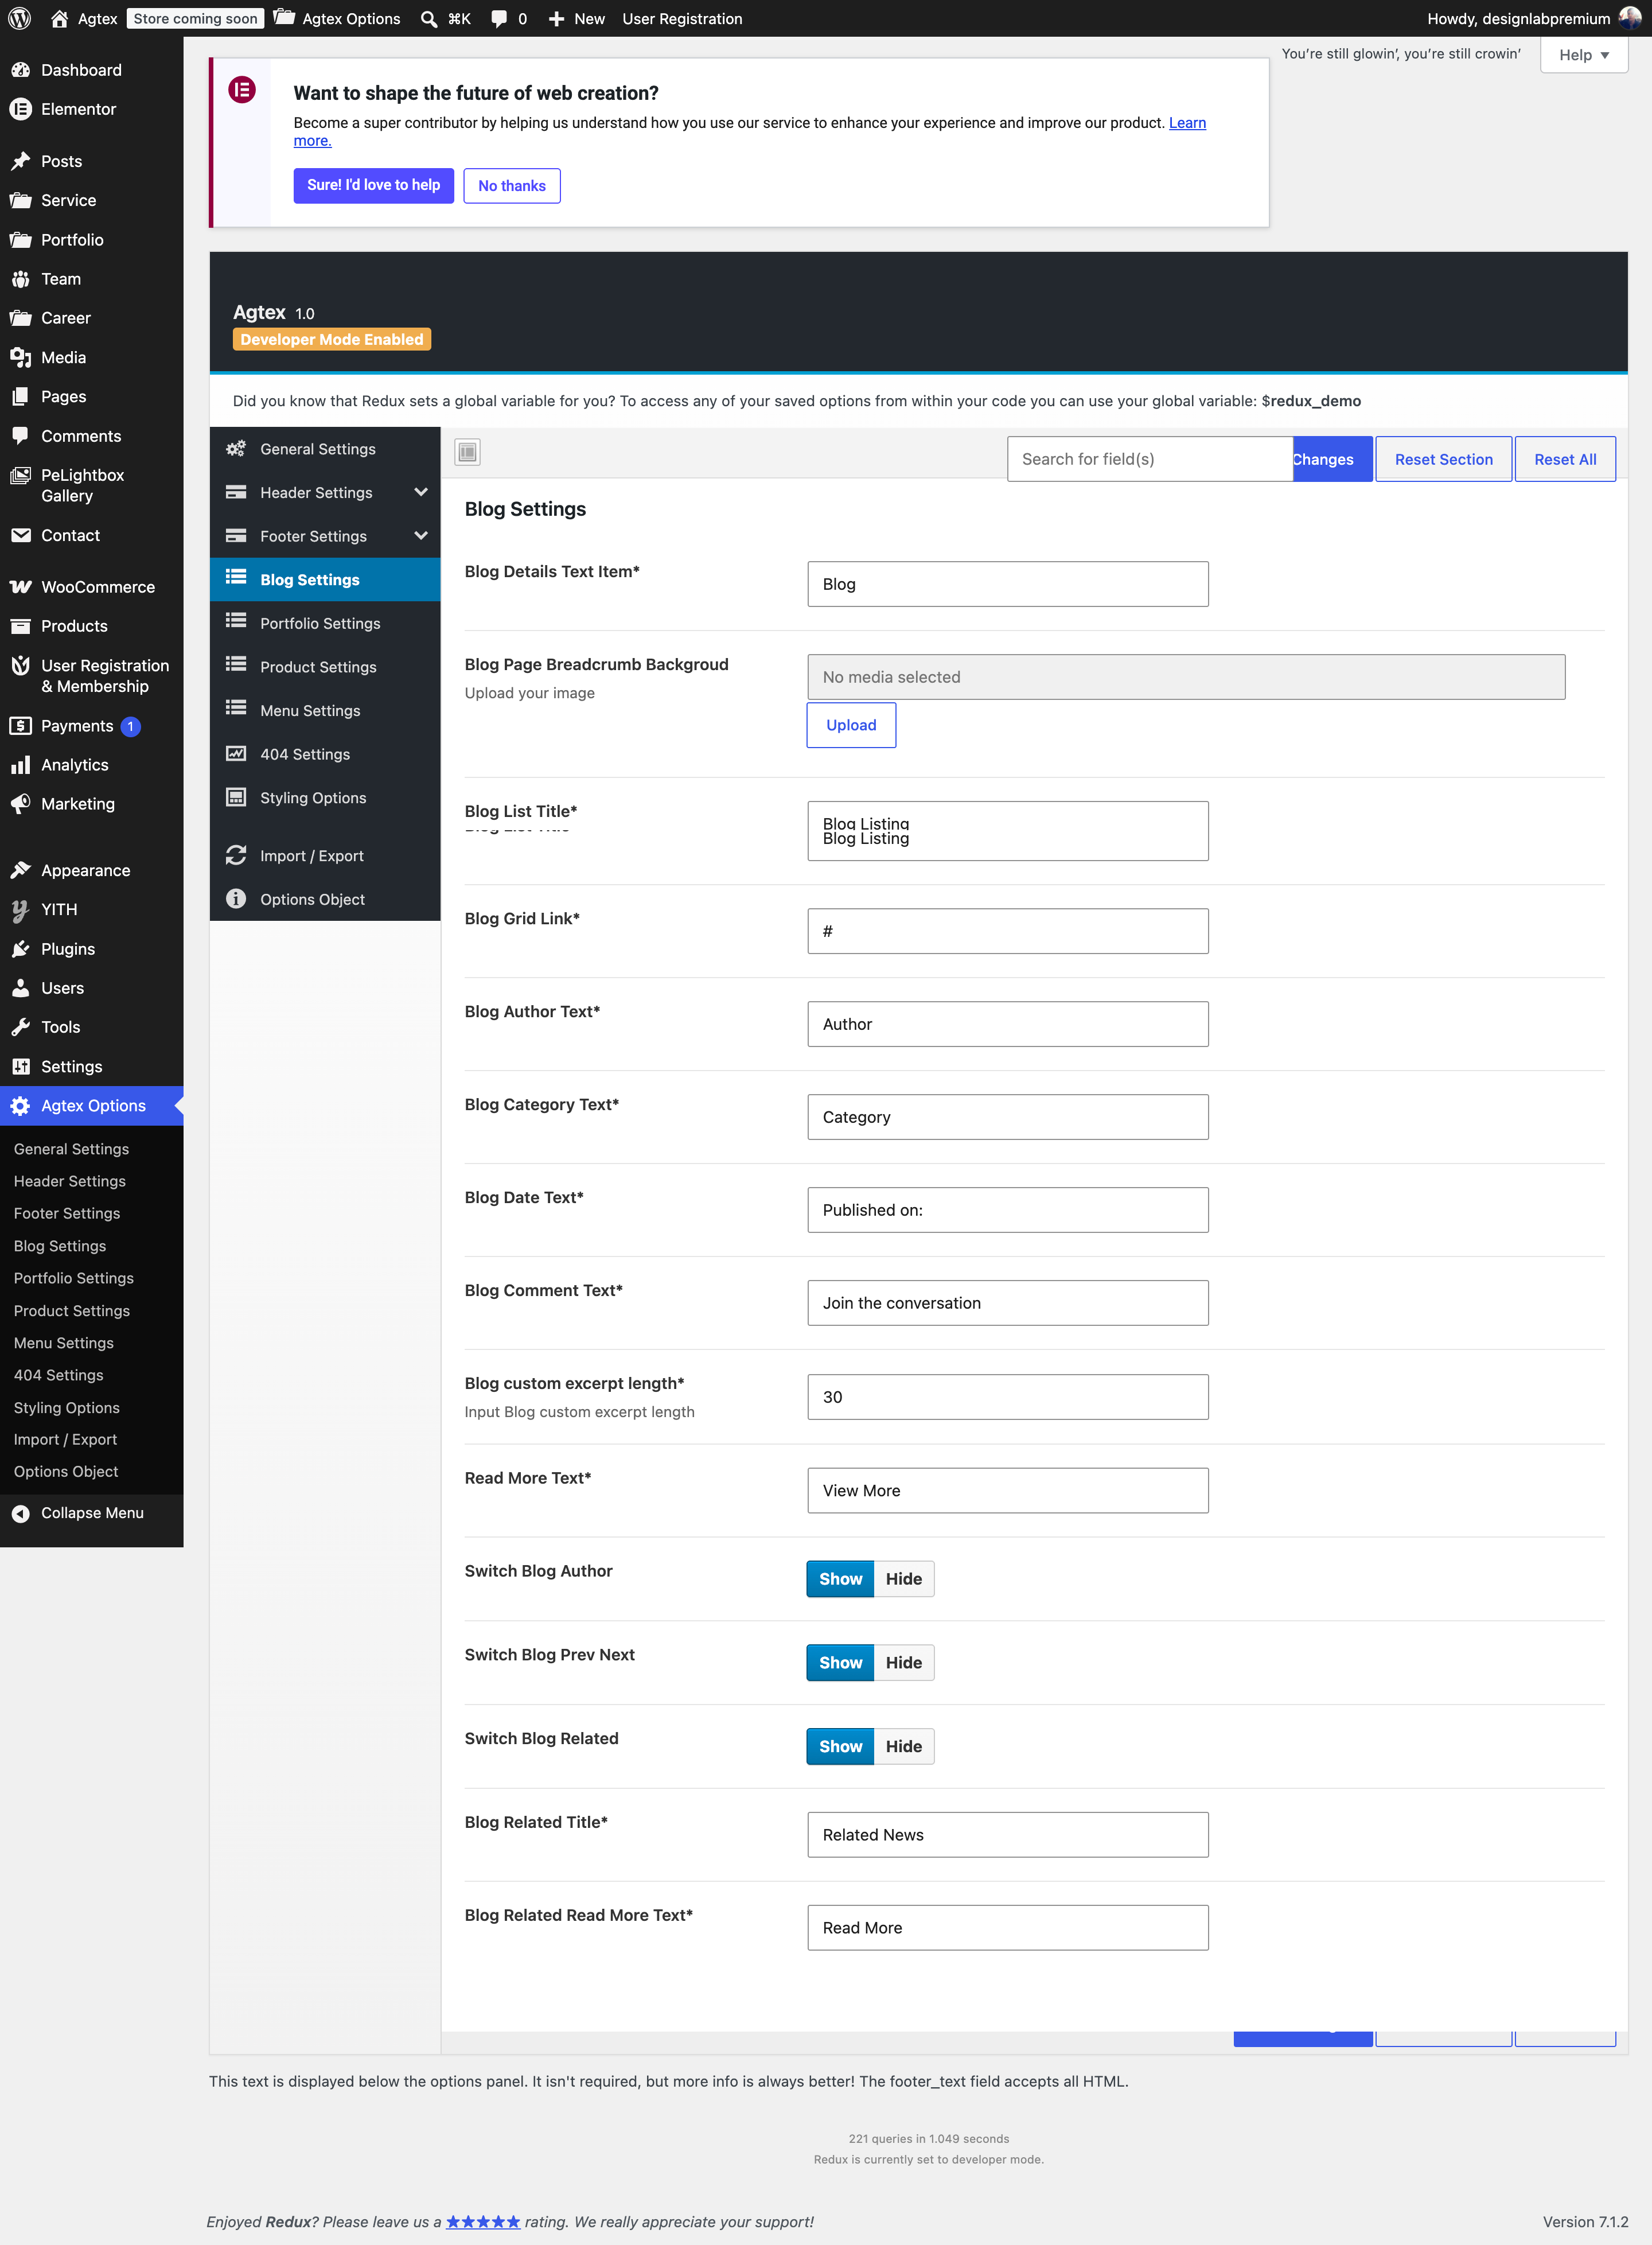This screenshot has width=1652, height=2245.
Task: Open Portfolio Settings in Redux panel
Action: (325, 623)
